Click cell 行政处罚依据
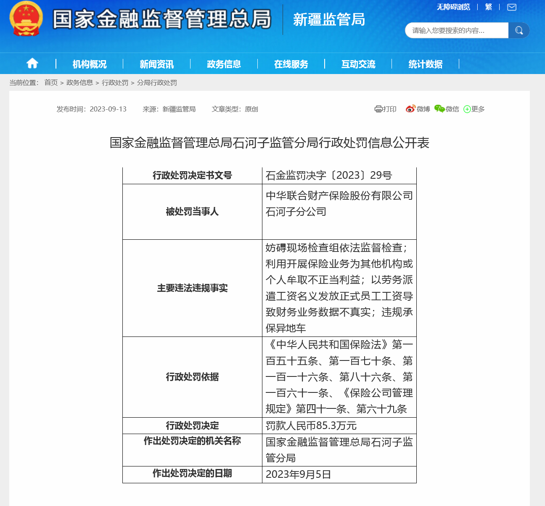Screen dimensions: 545x506 [x=192, y=377]
